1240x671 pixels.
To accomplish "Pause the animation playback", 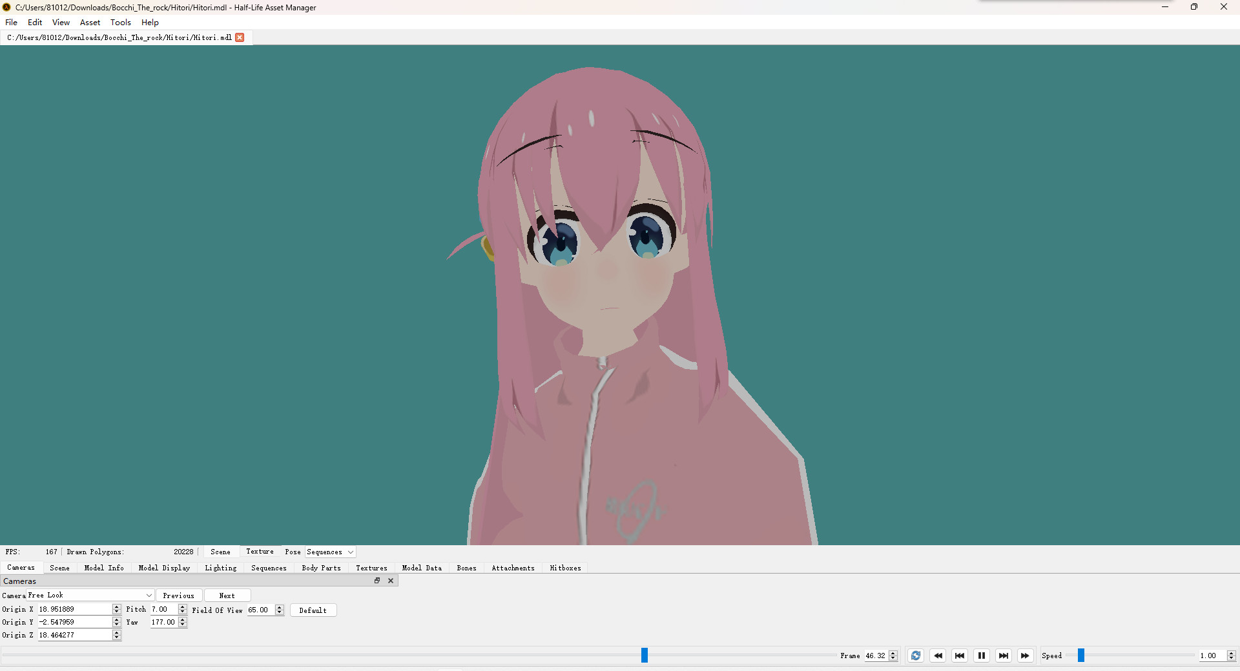I will click(981, 656).
